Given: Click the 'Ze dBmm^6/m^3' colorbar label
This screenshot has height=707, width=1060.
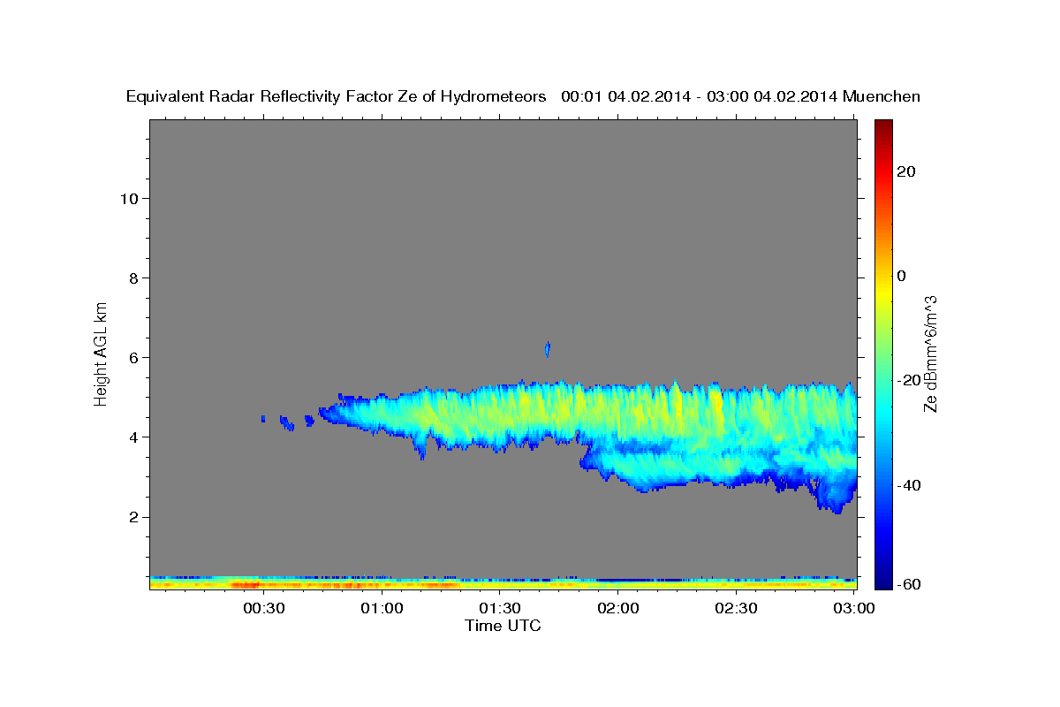Looking at the screenshot, I should (x=930, y=353).
